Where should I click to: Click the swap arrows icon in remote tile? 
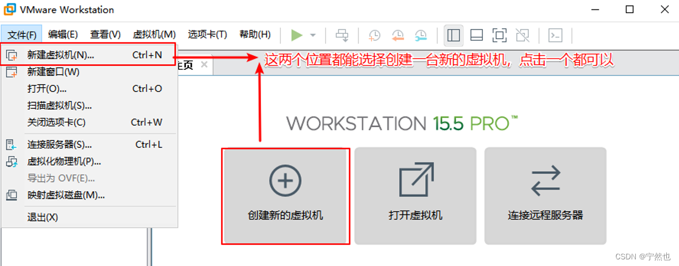[546, 181]
